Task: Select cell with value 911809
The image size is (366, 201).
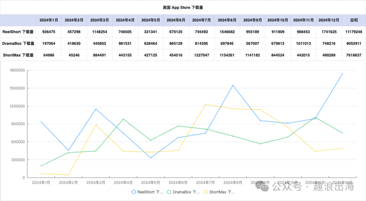Action: [278, 32]
